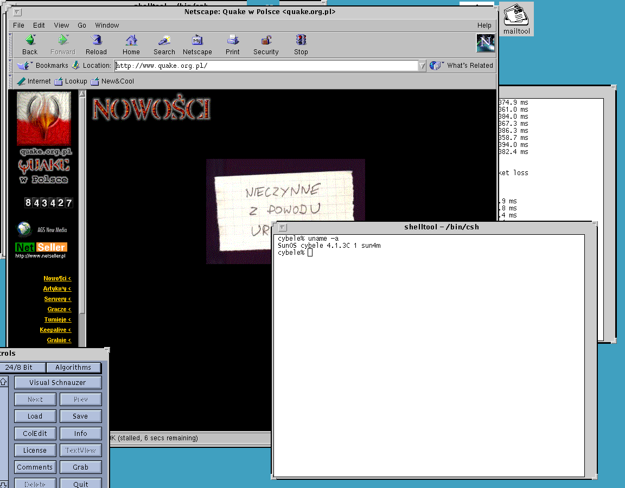Image resolution: width=625 pixels, height=488 pixels.
Task: Open the Window menu
Action: point(107,25)
